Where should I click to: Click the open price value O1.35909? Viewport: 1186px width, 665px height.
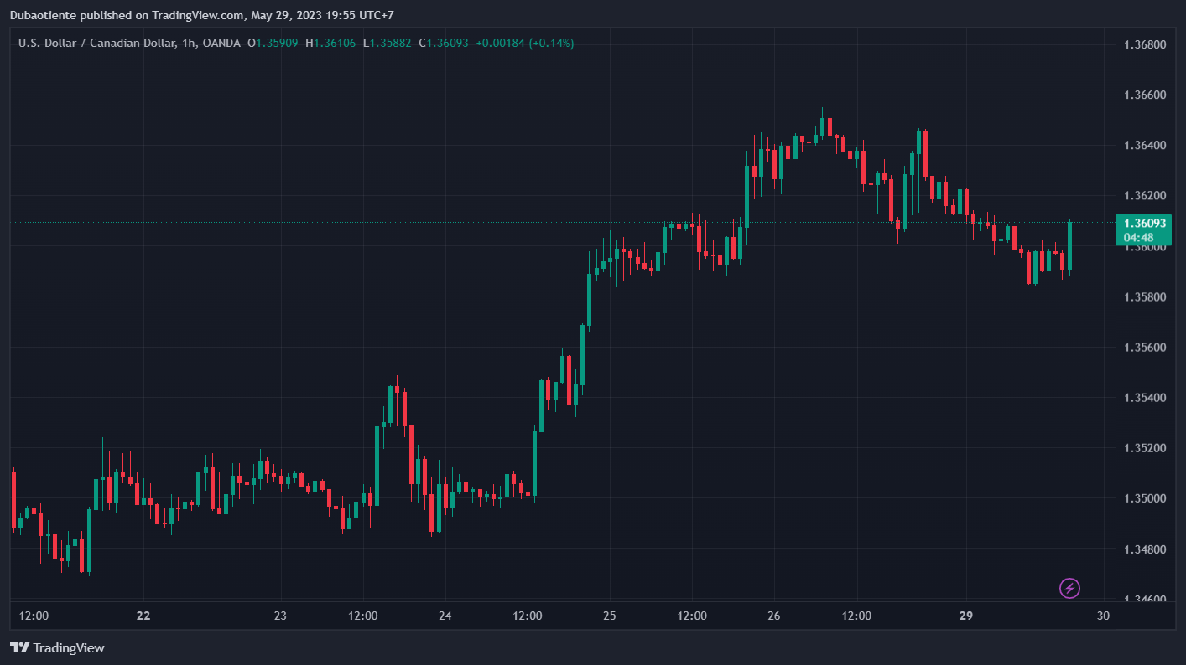273,43
